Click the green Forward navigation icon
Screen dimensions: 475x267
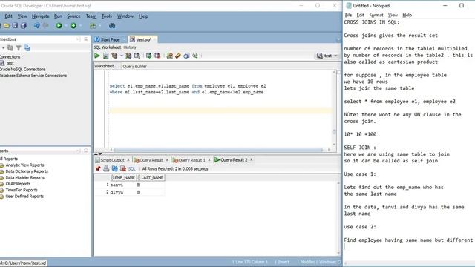(x=73, y=26)
